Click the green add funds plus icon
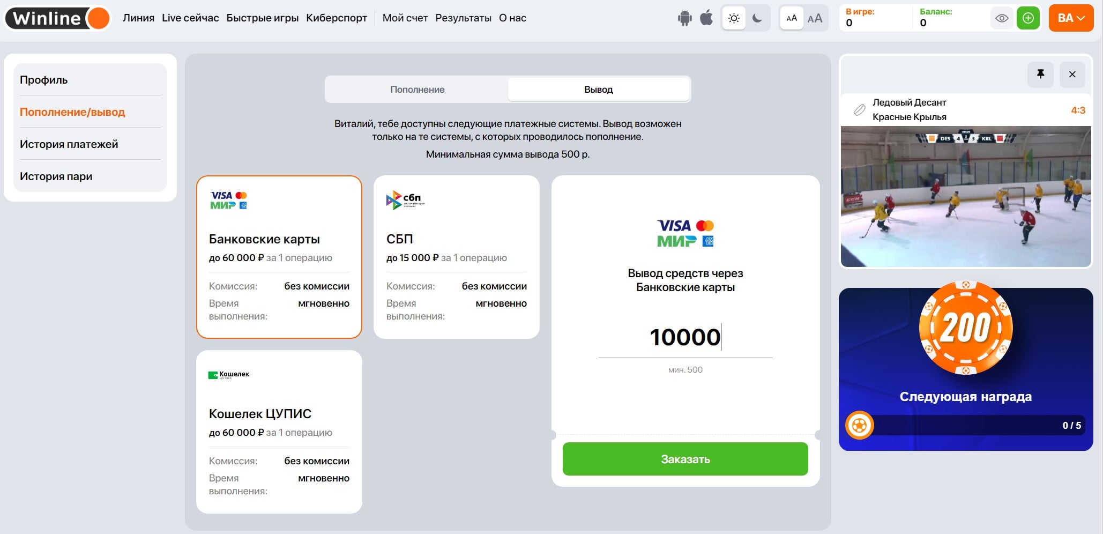The width and height of the screenshot is (1103, 534). click(x=1028, y=18)
